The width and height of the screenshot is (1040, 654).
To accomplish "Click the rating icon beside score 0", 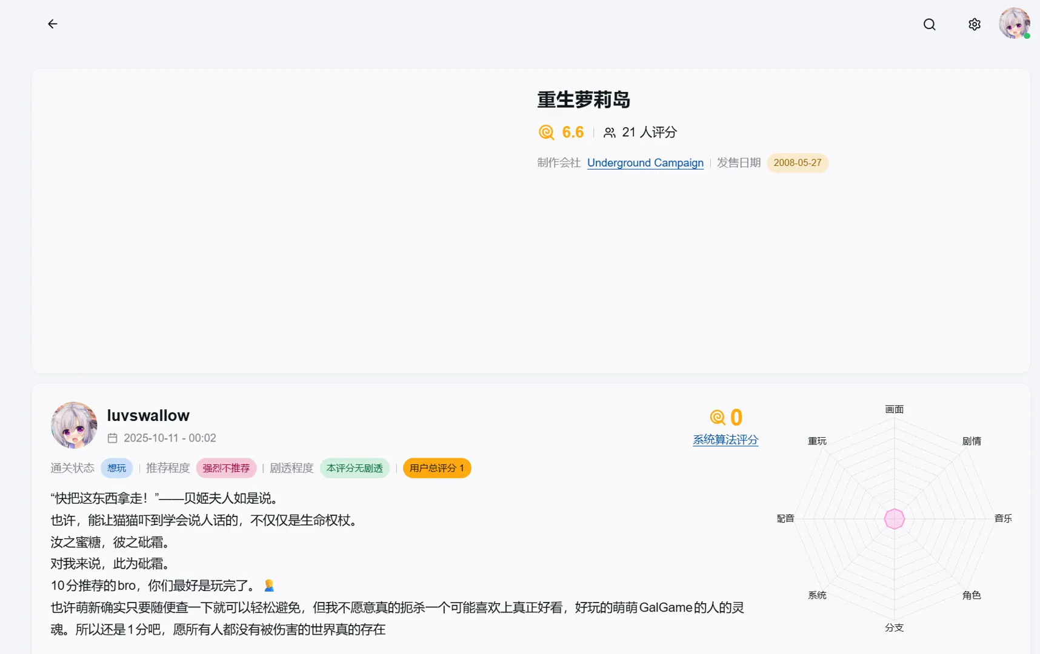I will [x=718, y=417].
